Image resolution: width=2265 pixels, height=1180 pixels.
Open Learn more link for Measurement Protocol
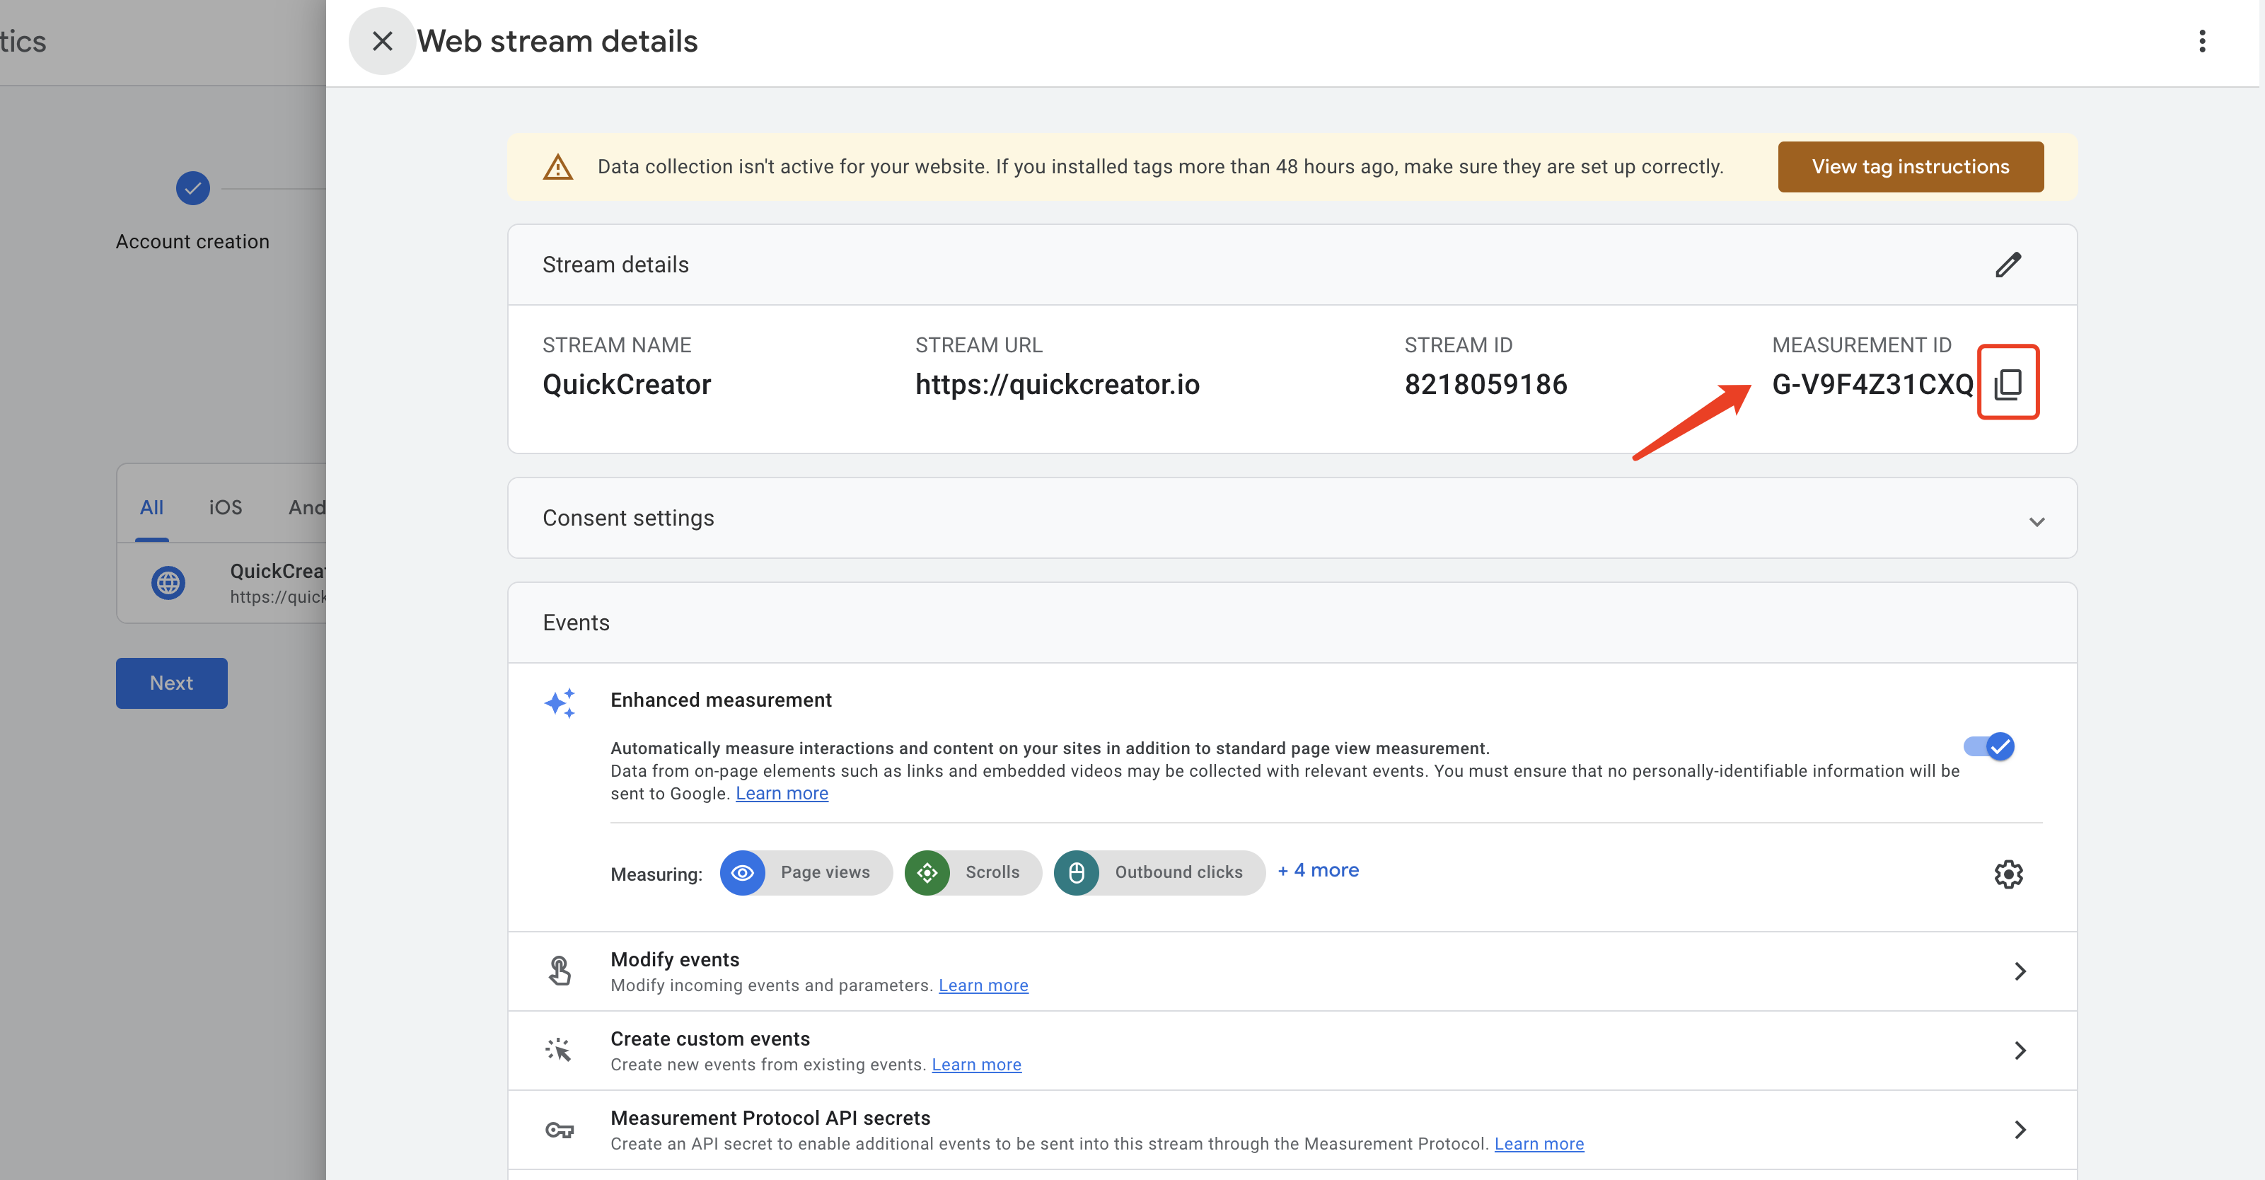pos(1539,1143)
